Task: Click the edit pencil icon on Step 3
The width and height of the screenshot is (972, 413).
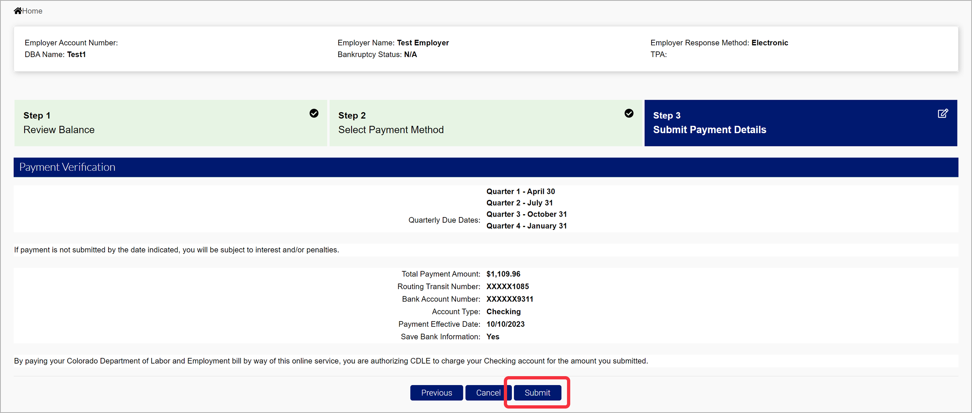Action: pos(943,114)
